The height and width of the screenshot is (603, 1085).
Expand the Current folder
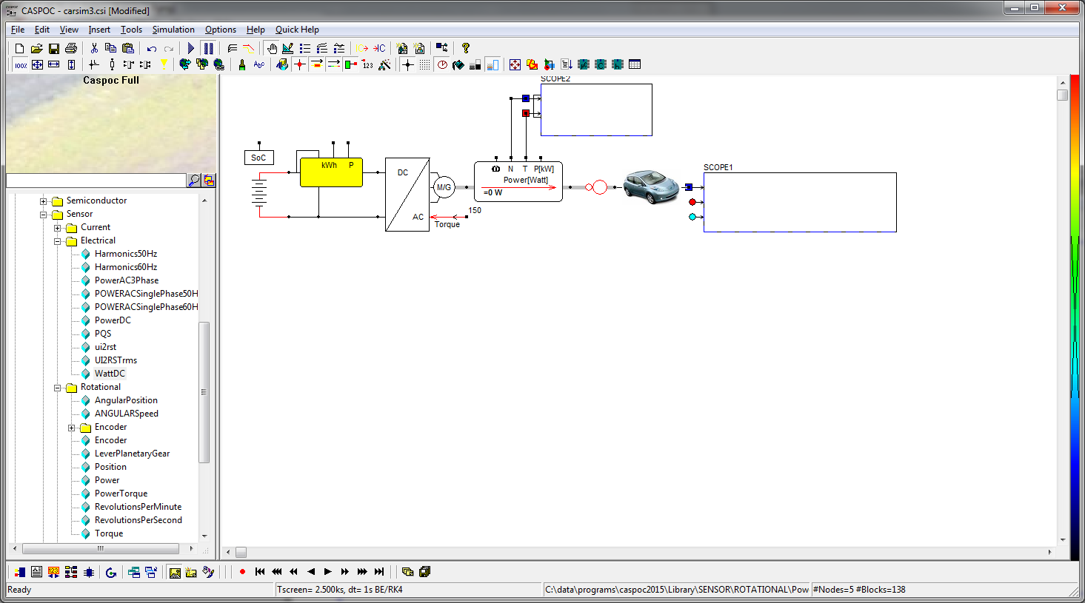coord(57,228)
